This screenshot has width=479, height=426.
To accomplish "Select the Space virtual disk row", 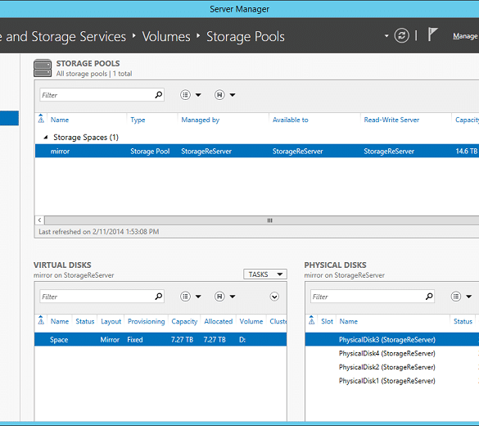I will coord(160,339).
